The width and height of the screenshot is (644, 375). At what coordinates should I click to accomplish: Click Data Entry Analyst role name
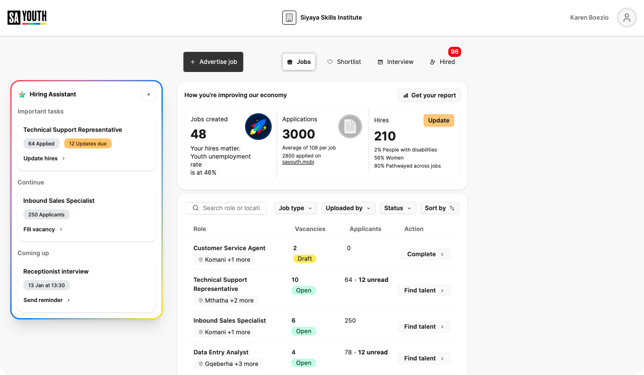click(x=221, y=352)
